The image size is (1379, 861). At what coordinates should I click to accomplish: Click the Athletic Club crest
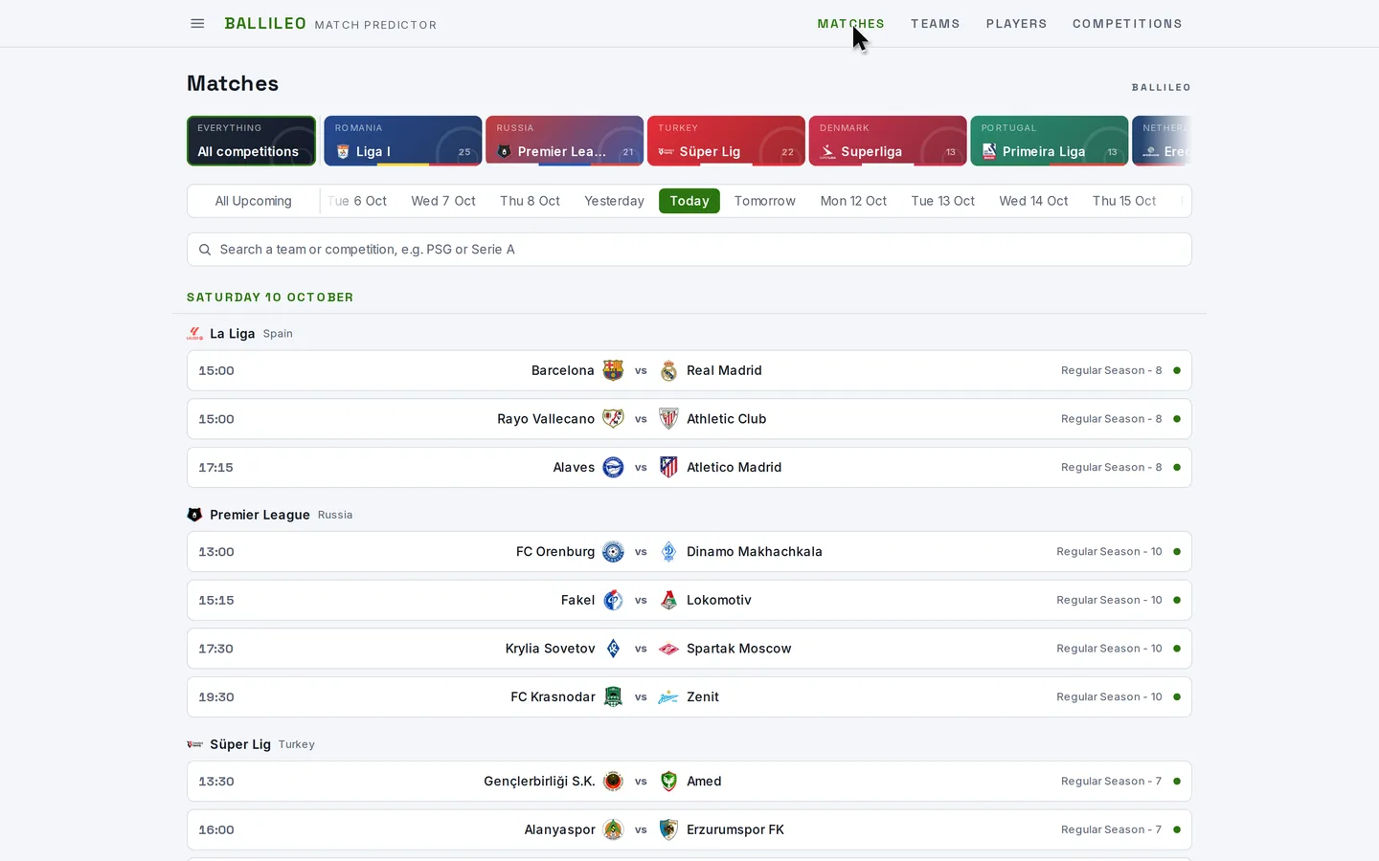click(668, 419)
